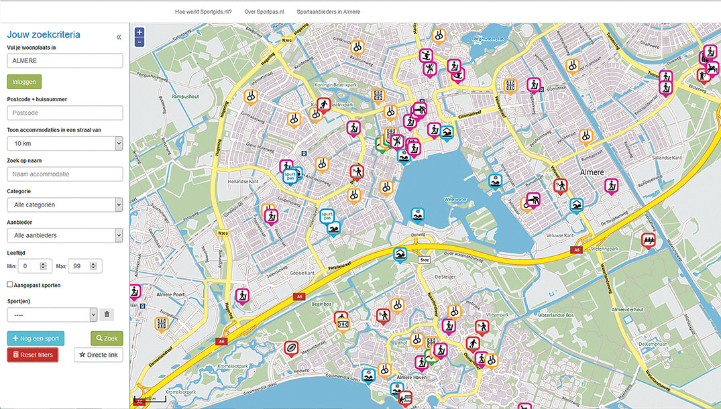This screenshot has height=409, width=721.
Task: Open the Alle aanbieders dropdown
Action: pos(64,235)
